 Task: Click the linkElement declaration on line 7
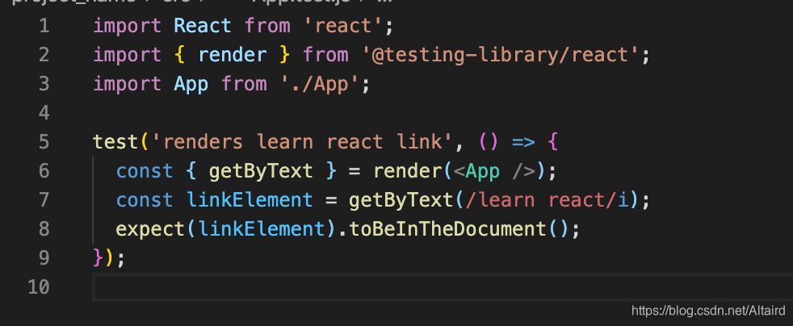[x=250, y=200]
